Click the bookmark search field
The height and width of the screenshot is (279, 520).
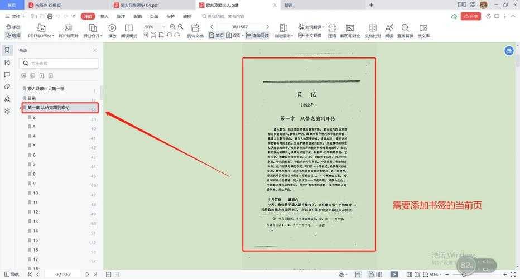pyautogui.click(x=59, y=64)
